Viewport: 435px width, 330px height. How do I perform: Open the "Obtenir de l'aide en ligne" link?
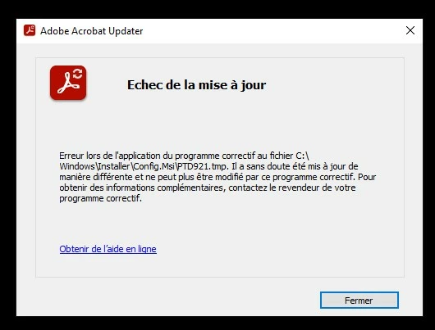(x=108, y=249)
